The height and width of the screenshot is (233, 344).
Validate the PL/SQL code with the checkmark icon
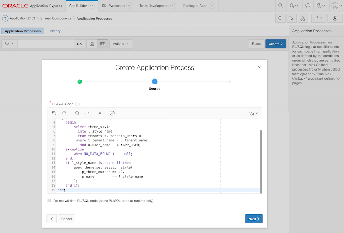click(112, 113)
